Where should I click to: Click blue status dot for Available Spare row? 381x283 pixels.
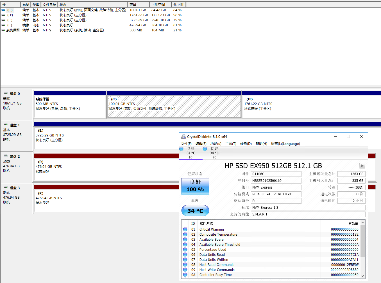[x=185, y=239]
